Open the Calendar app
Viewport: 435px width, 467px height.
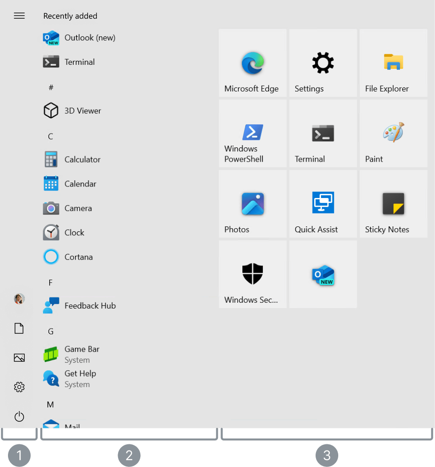70,184
